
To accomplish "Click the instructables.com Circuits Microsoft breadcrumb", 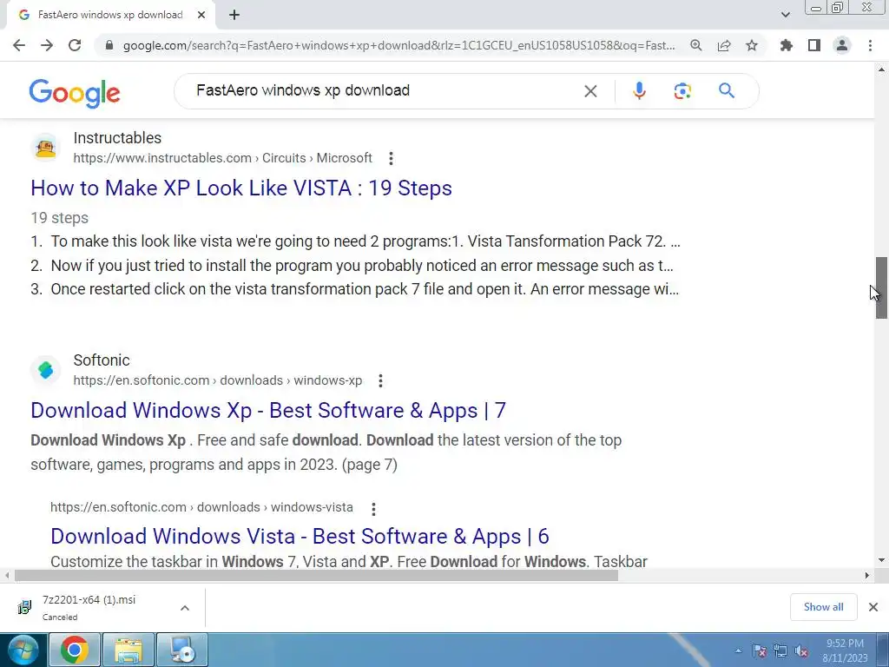I will click(x=223, y=158).
